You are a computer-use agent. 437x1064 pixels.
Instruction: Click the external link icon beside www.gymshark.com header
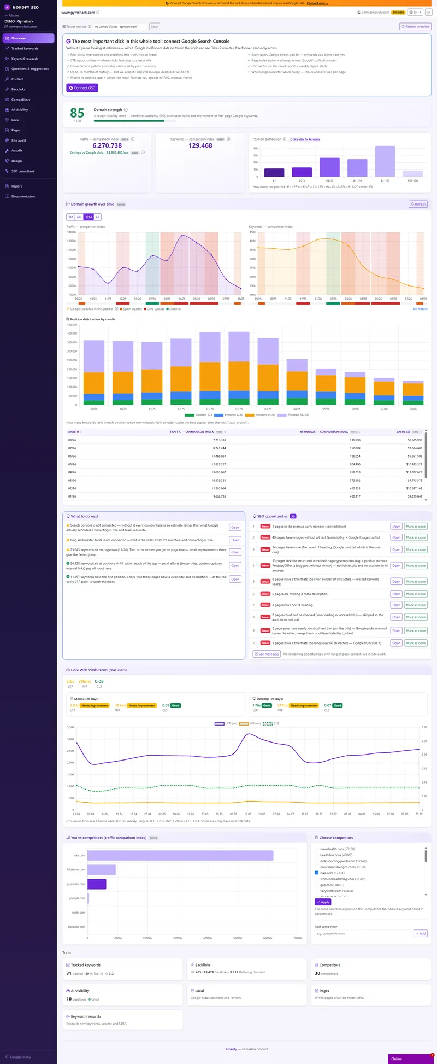(98, 12)
